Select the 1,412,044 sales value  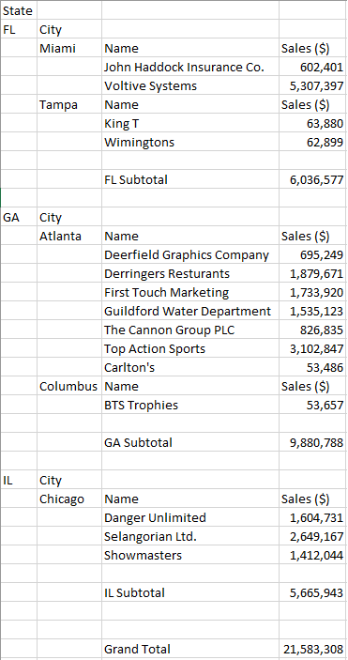tap(313, 555)
